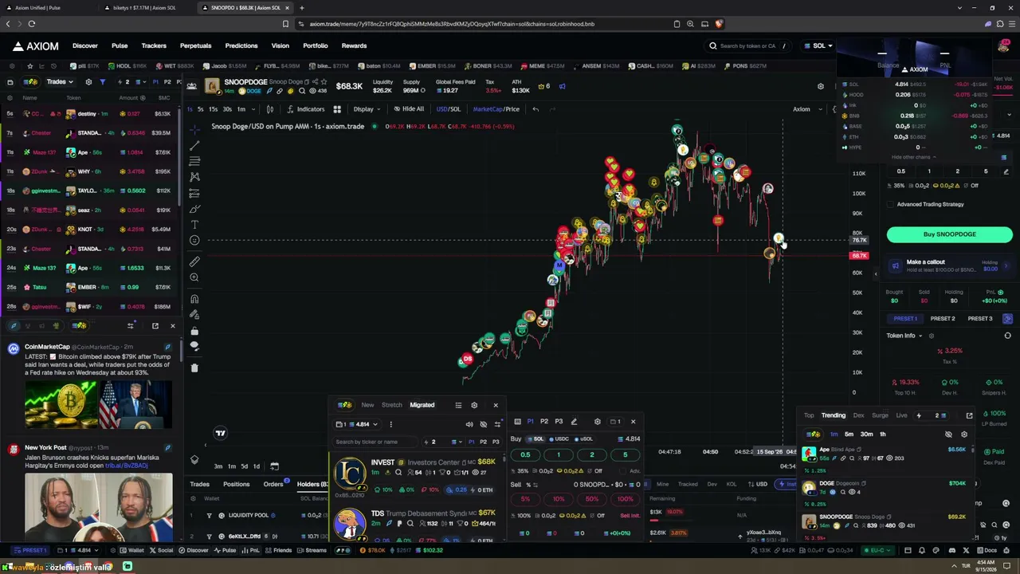Open the EU-C region selector
1020x574 pixels.
coord(879,550)
